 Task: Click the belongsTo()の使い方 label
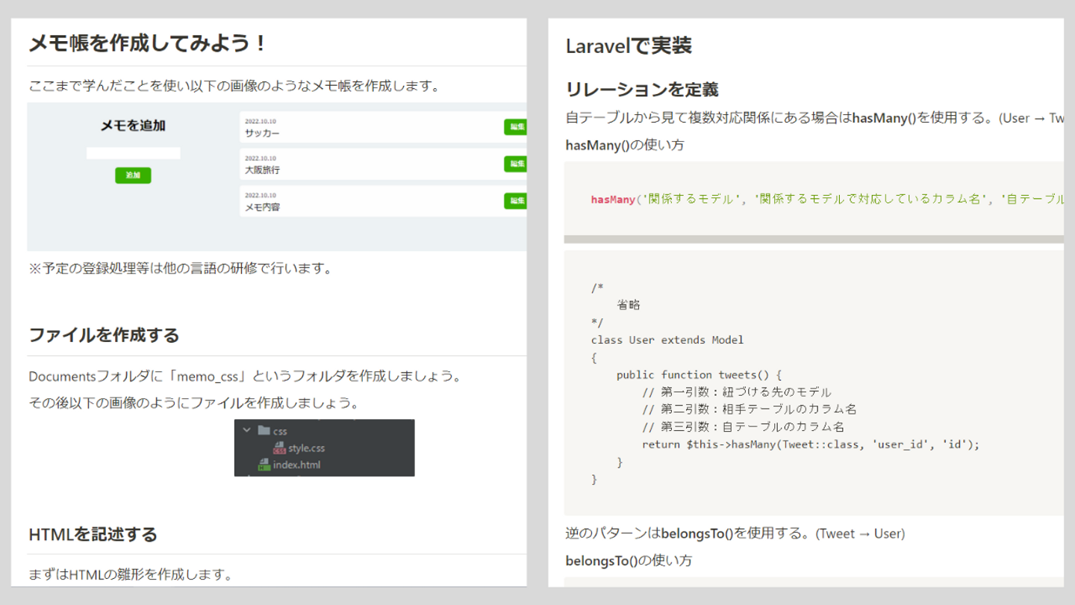tap(629, 560)
